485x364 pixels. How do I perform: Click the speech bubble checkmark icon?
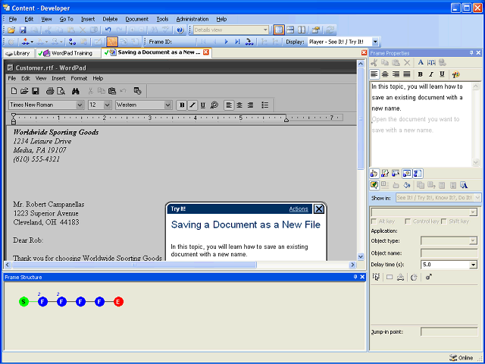coord(374,185)
